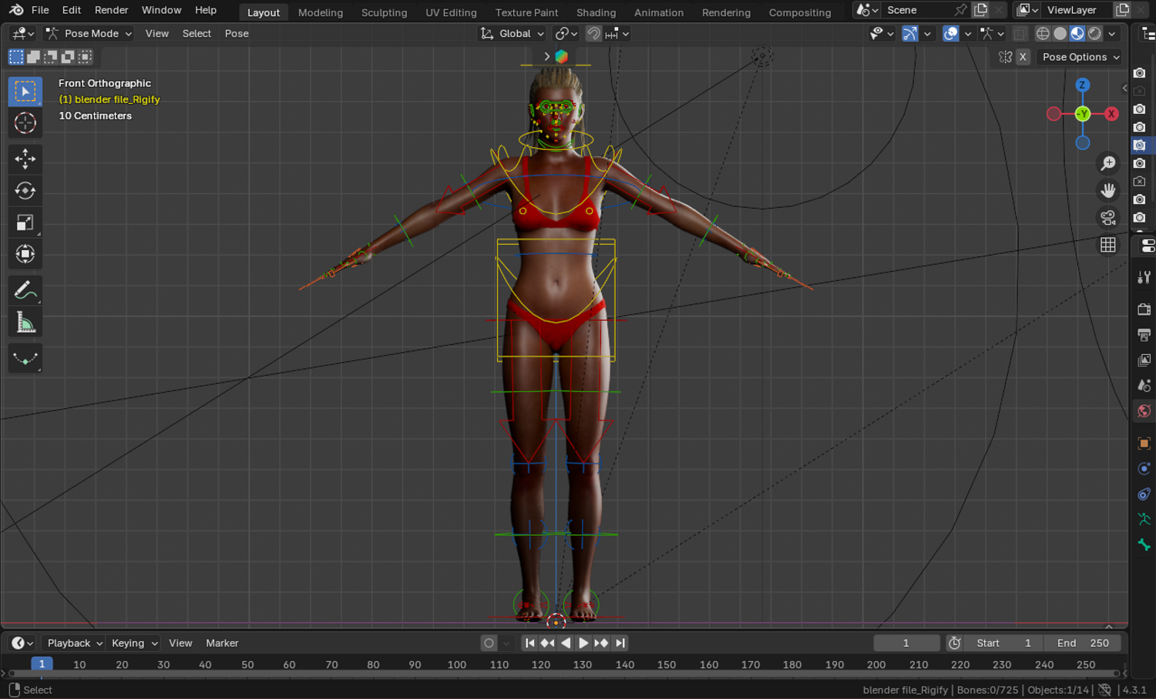Select the Select Box tool
The width and height of the screenshot is (1156, 699).
coord(25,92)
